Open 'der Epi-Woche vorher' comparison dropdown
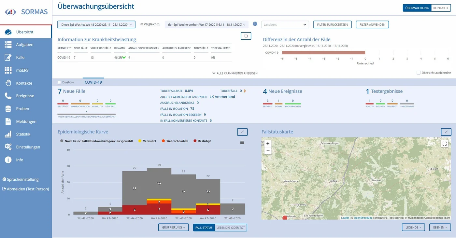The width and height of the screenshot is (456, 238). pyautogui.click(x=207, y=24)
